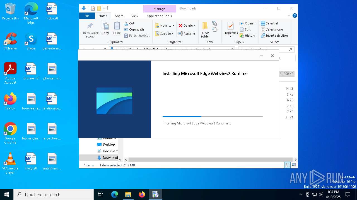Collapse the ribbon with the chevron
The image size is (357, 200).
(289, 16)
